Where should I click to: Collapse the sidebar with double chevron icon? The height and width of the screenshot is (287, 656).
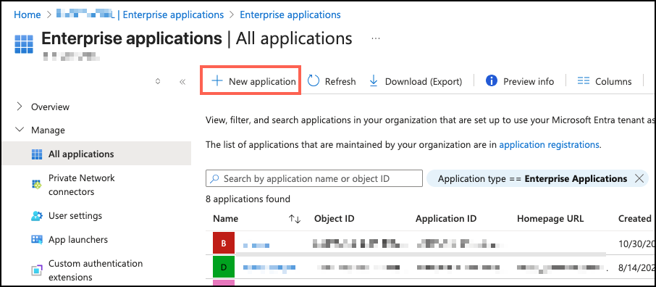click(x=182, y=82)
